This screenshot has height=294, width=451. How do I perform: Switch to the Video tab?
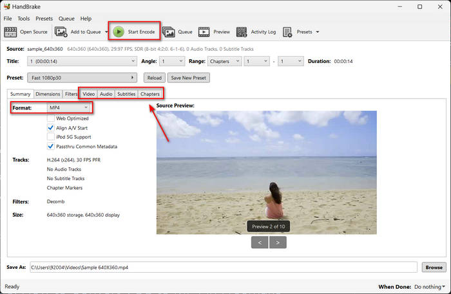[x=89, y=94]
